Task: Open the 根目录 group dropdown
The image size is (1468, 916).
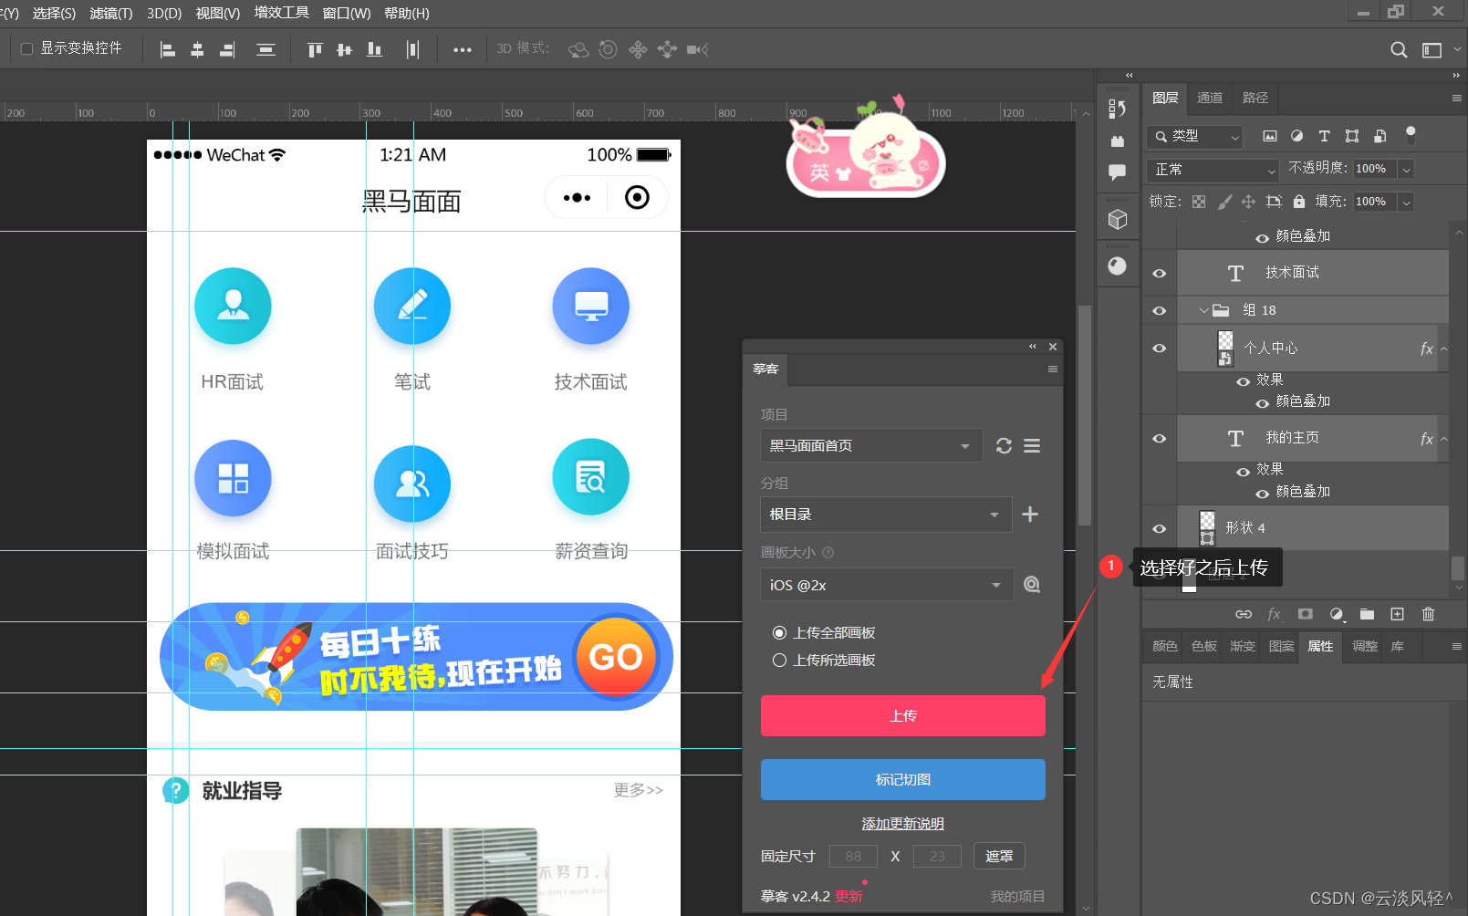Action: point(886,515)
